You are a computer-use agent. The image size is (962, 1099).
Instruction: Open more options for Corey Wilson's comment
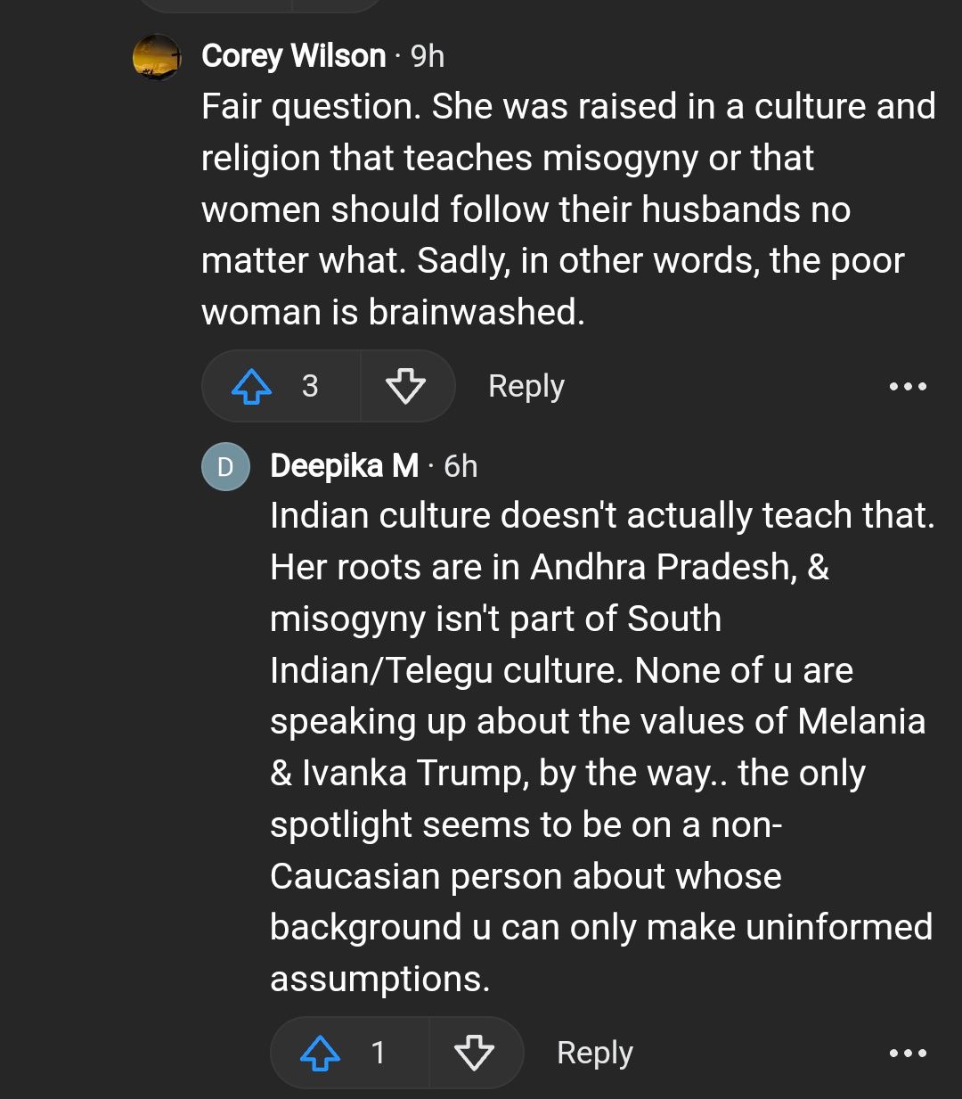click(908, 387)
